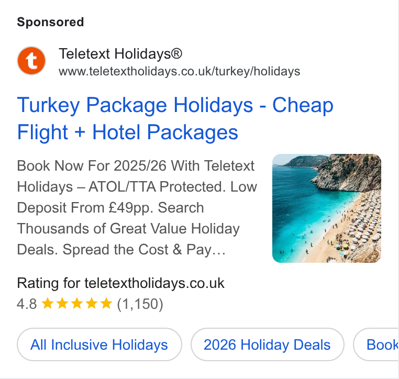Select the Teletext Holidays® advertiser name
The height and width of the screenshot is (379, 399).
tap(120, 54)
